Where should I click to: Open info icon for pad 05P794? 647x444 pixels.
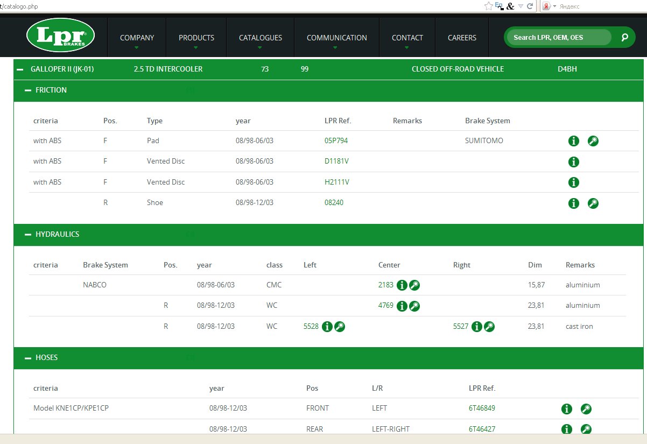[574, 141]
